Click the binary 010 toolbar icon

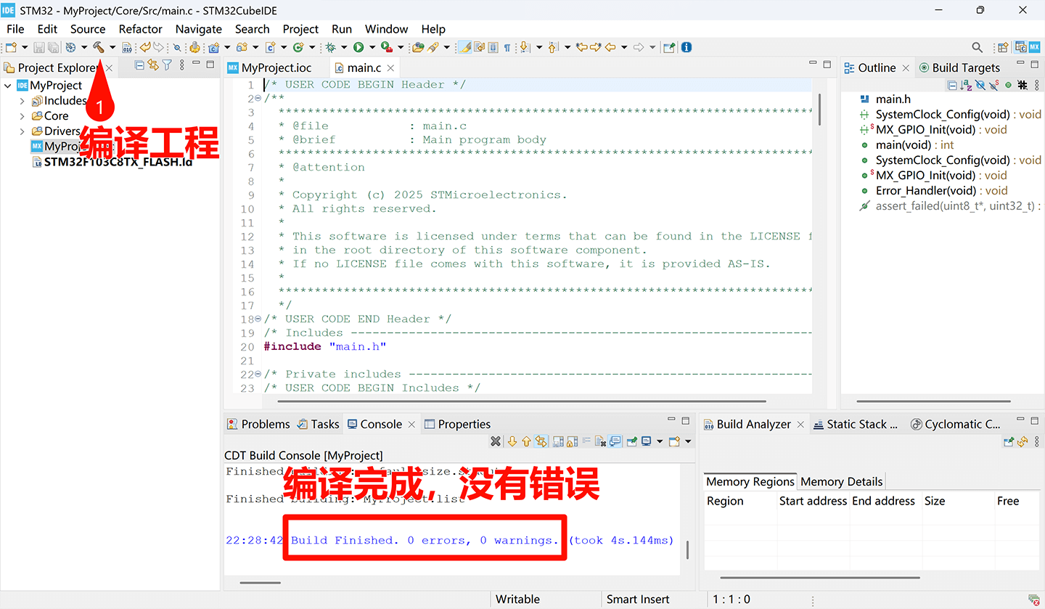(x=127, y=47)
